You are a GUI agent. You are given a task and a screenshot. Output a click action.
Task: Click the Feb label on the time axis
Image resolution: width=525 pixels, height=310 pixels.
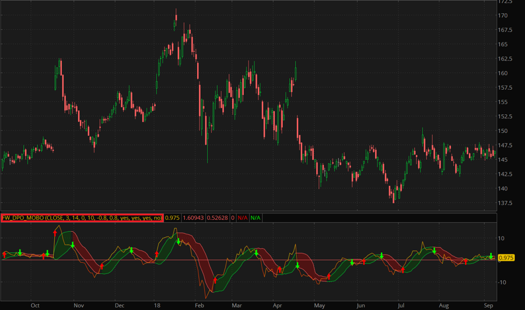pyautogui.click(x=198, y=305)
